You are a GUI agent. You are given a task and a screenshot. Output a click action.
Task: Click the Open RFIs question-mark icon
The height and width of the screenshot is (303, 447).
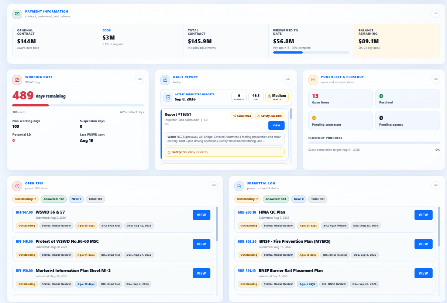point(17,186)
